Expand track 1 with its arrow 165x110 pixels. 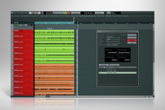click(x=11, y=31)
